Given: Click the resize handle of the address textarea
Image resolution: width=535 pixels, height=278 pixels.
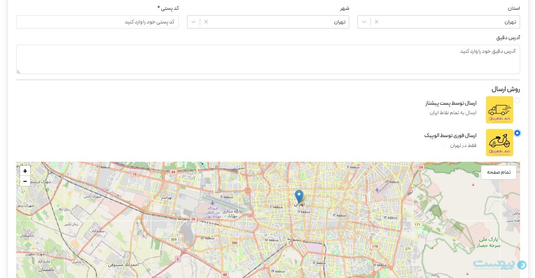Looking at the screenshot, I should click(18, 72).
